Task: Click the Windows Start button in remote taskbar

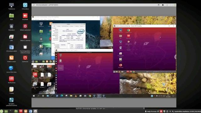Action: pos(34,96)
